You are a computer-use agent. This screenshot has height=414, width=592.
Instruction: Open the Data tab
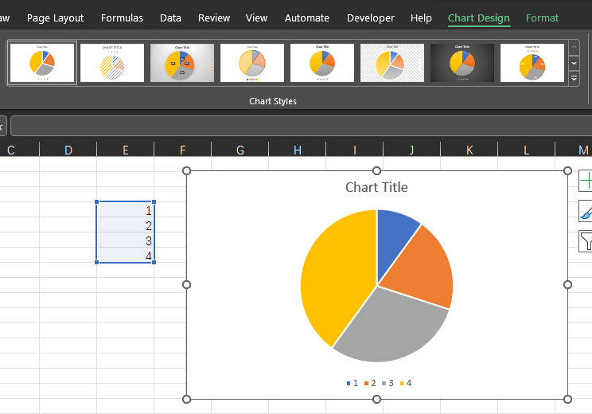click(170, 18)
